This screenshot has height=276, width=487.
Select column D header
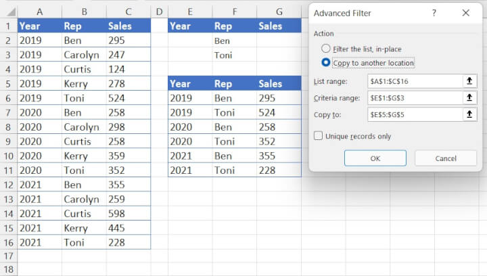coord(159,11)
